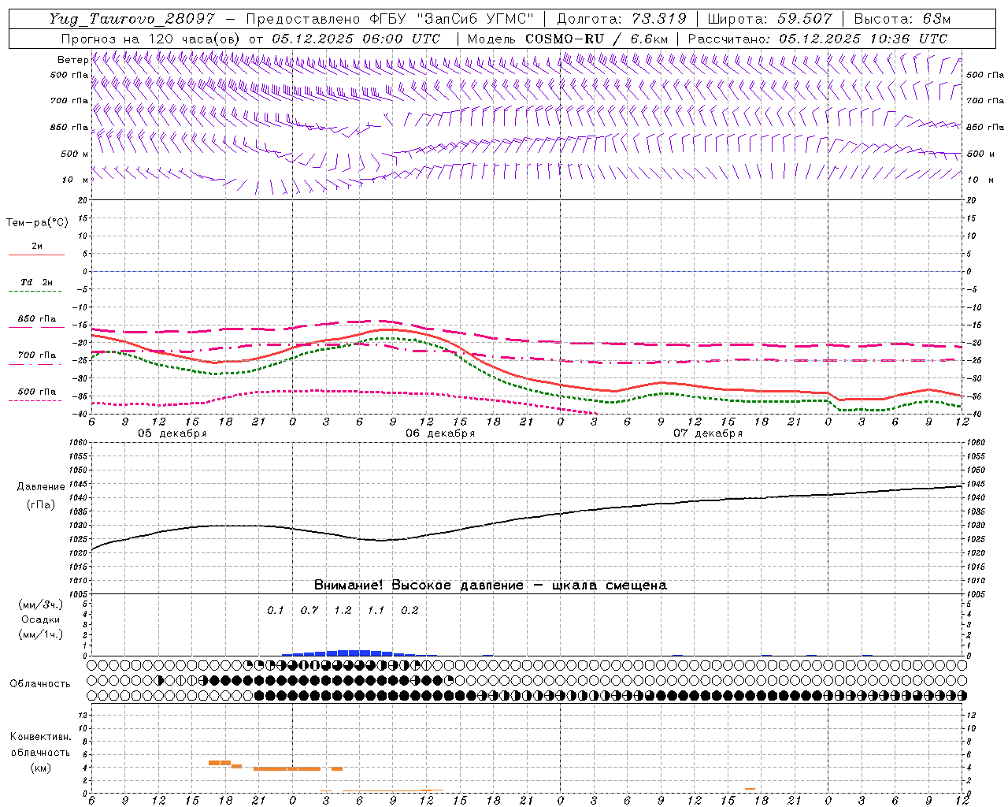Select the 700 гПа temperature legend entry

36,355
